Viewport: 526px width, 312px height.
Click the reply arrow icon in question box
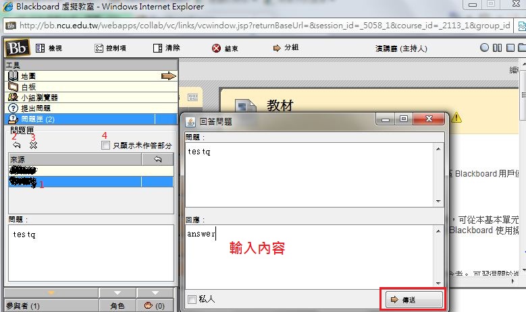point(17,145)
